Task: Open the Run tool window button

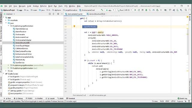Action: coord(7,98)
